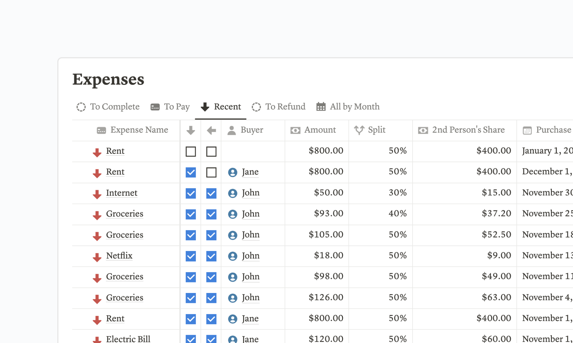Select the To Refund view
The image size is (573, 343).
click(x=278, y=107)
